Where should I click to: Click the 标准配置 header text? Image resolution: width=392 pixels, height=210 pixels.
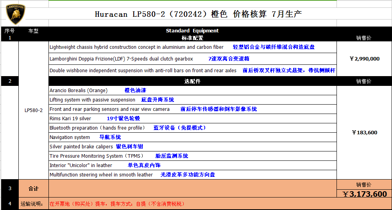pos(192,38)
